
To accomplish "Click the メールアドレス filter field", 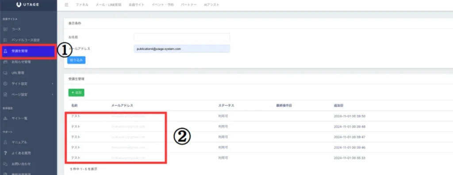I will click(182, 49).
